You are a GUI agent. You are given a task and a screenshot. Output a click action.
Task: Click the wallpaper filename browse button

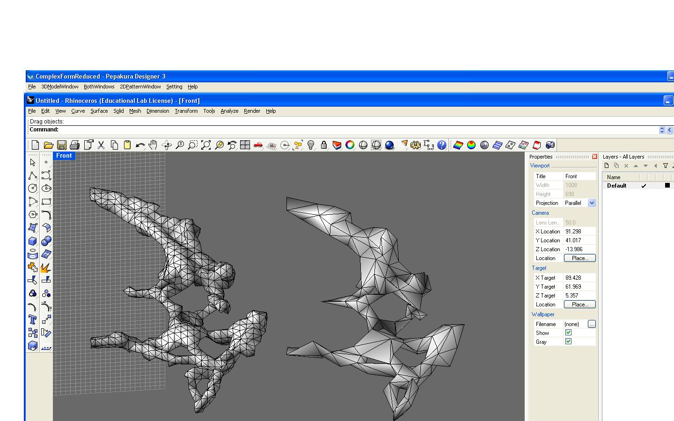[x=592, y=324]
